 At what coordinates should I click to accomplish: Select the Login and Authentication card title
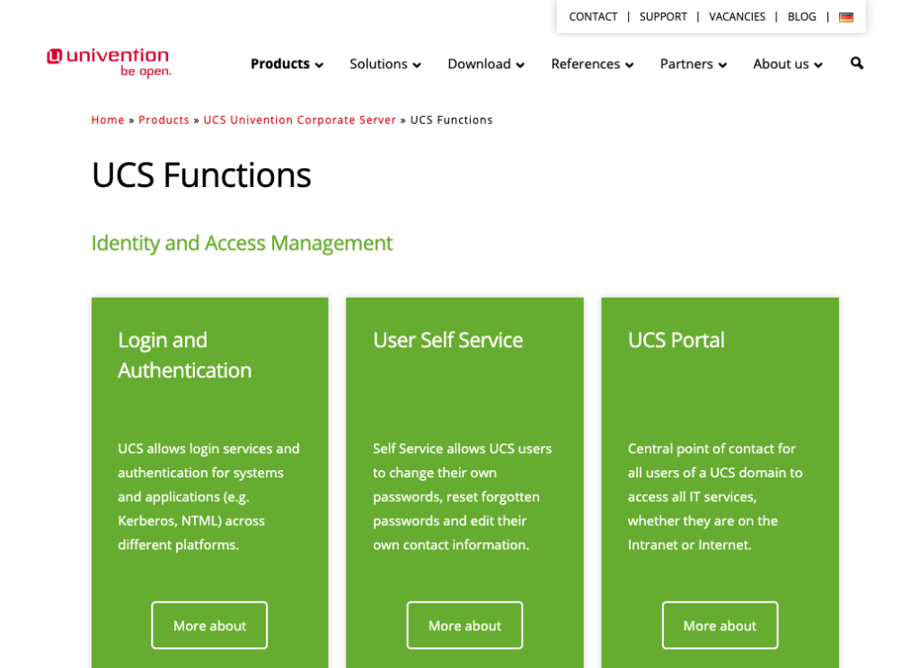tap(185, 355)
